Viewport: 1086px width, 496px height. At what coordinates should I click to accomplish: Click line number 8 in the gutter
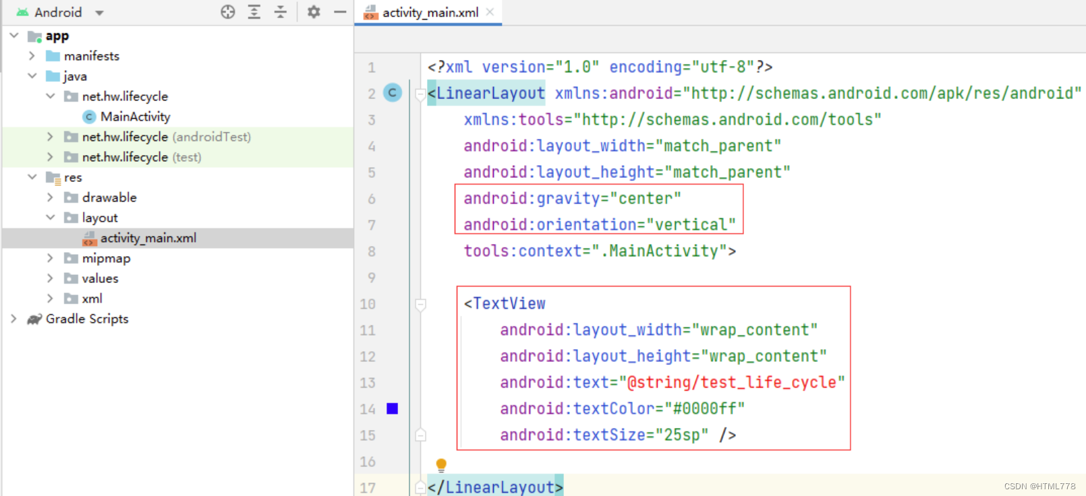tap(372, 251)
